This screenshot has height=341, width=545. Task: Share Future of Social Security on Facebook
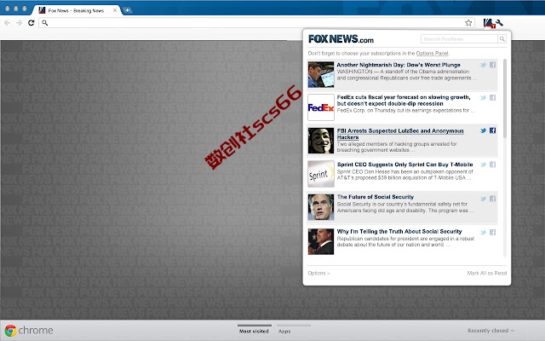click(x=492, y=199)
